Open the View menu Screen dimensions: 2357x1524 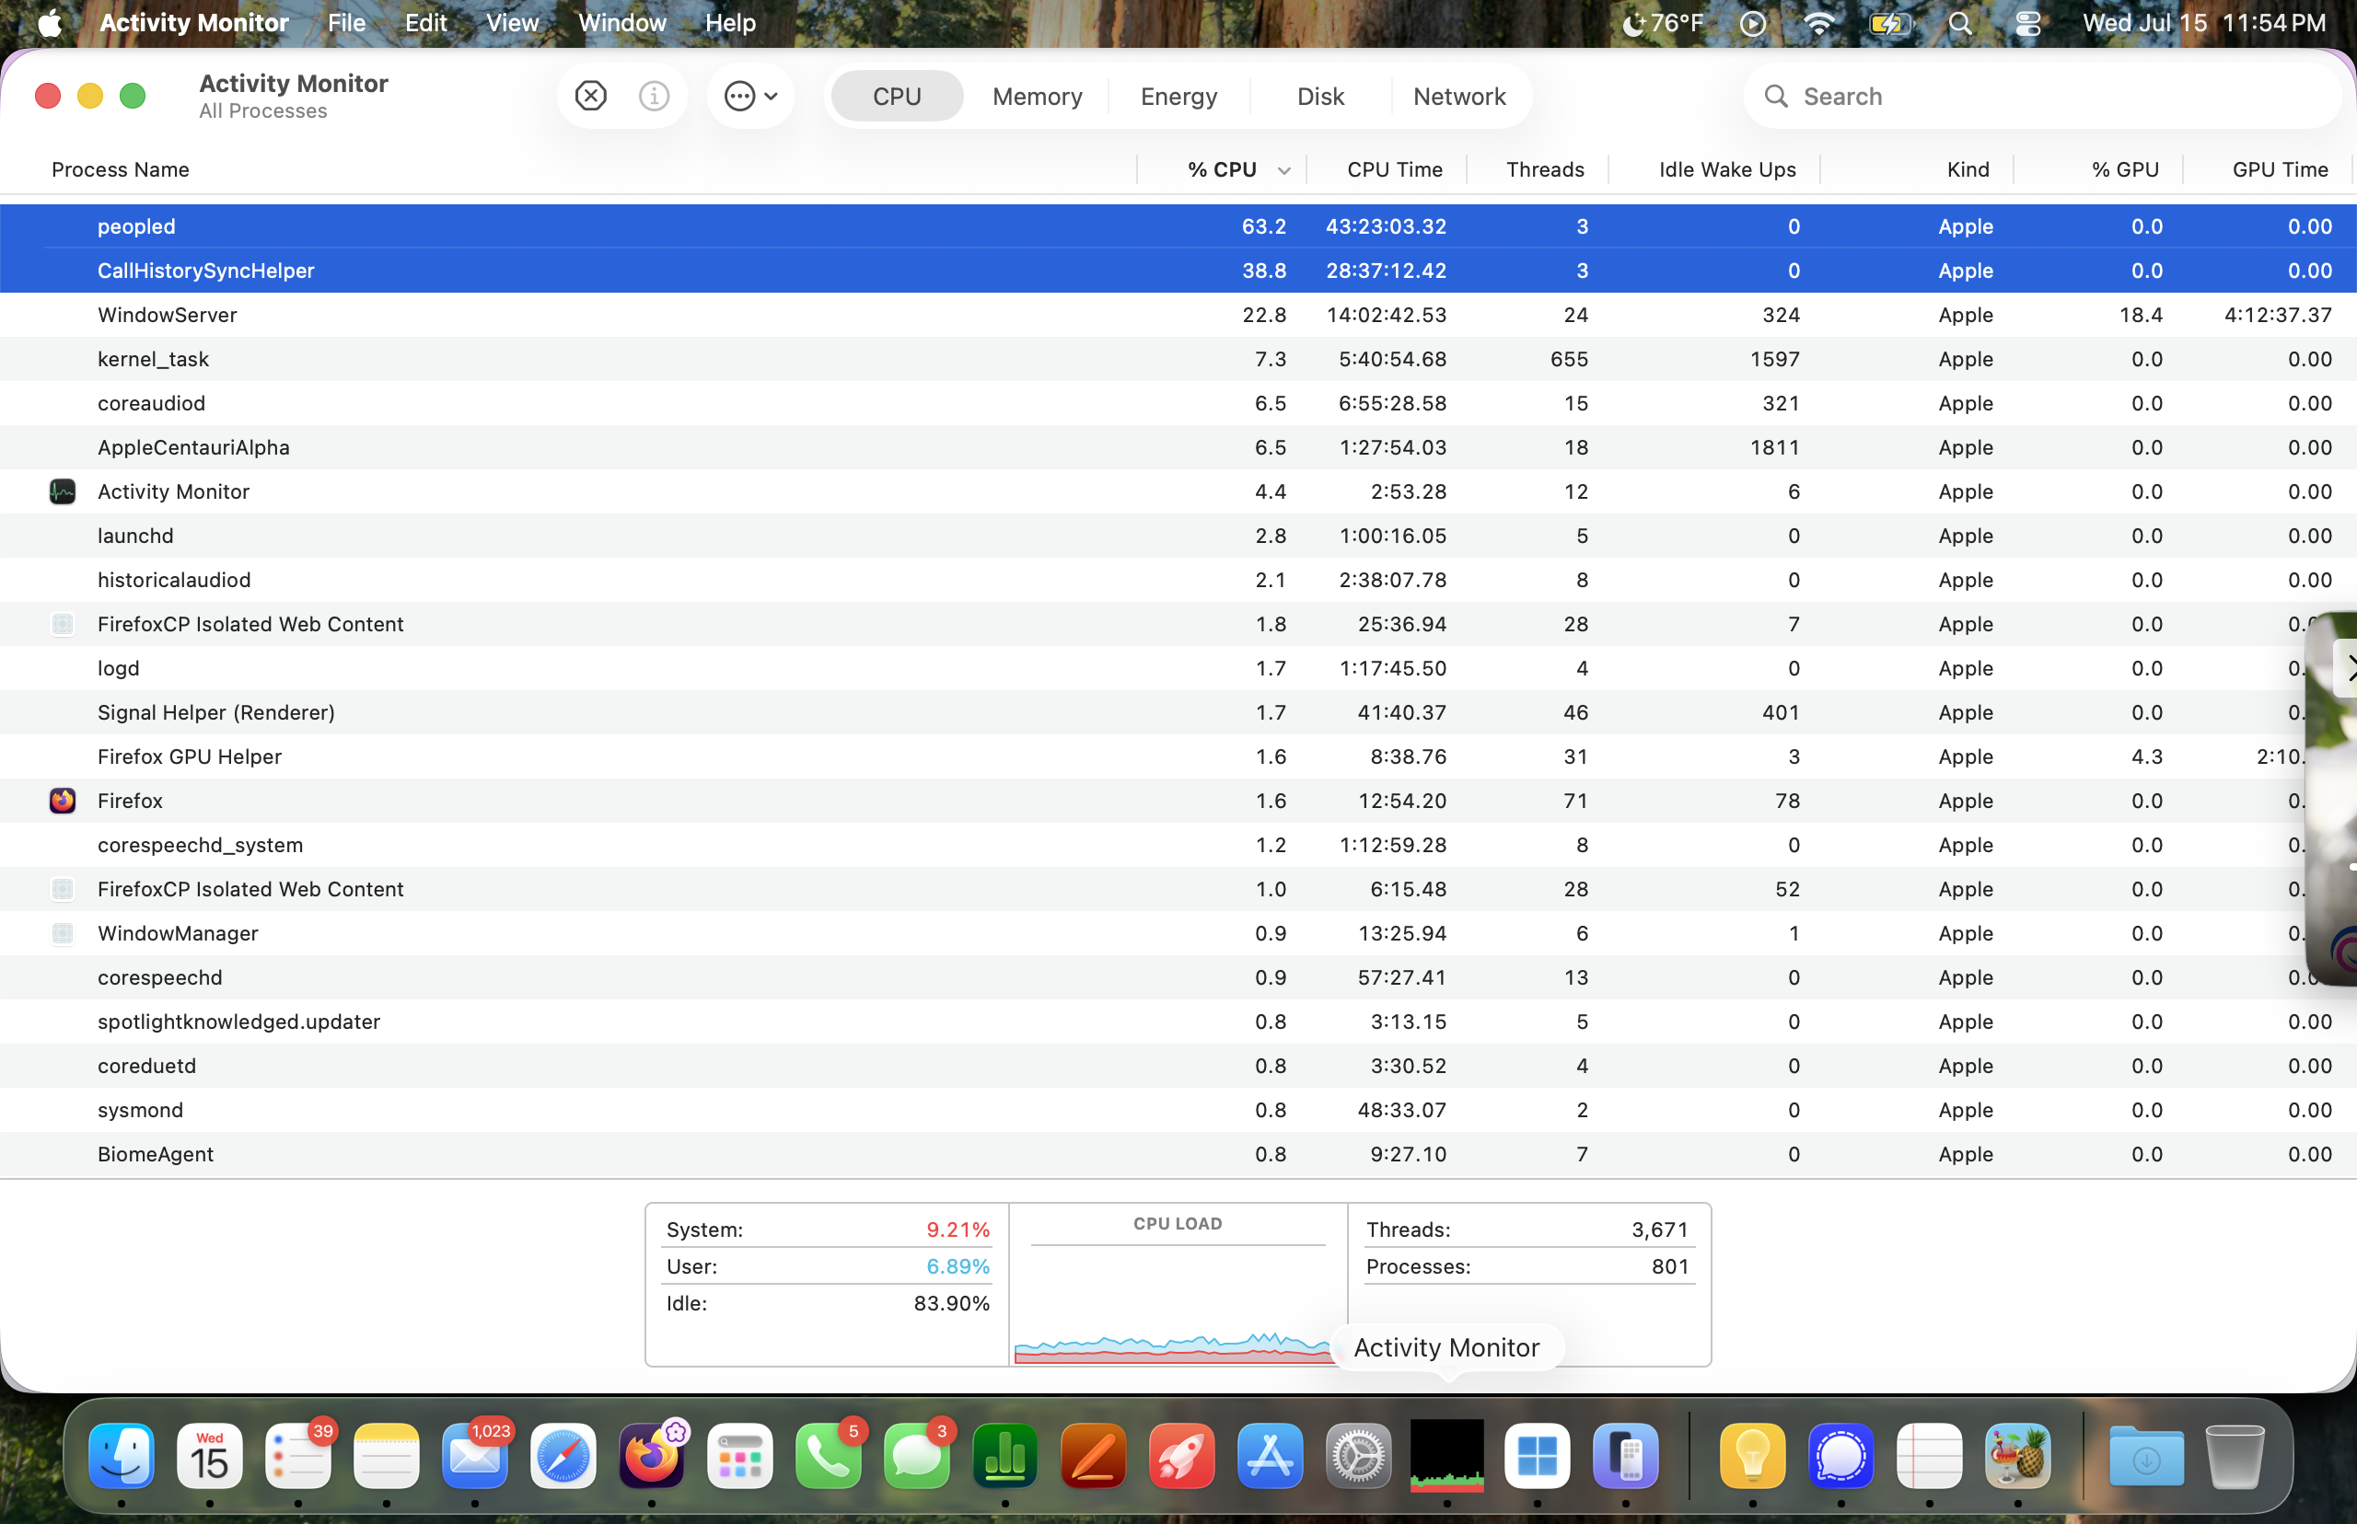pos(512,23)
